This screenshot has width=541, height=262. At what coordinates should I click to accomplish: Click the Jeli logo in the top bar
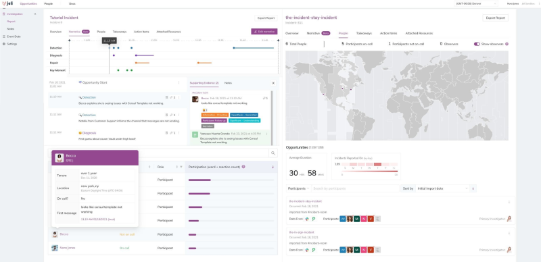click(x=7, y=3)
